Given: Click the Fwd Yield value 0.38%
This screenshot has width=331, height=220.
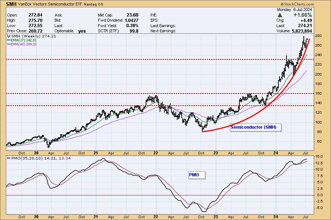Looking at the screenshot, I should [x=132, y=26].
